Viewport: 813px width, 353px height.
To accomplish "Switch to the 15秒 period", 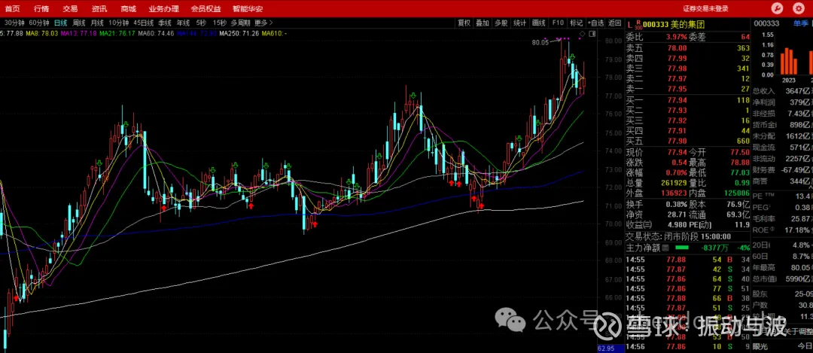I will pyautogui.click(x=219, y=23).
